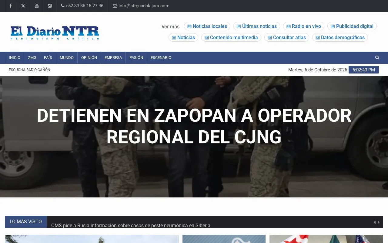Open the Contenido multimedia tag link
388x243 pixels.
tap(231, 37)
